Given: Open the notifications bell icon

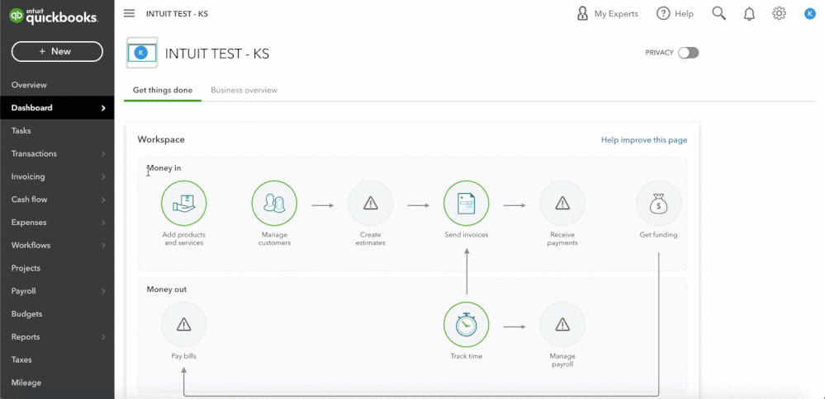Looking at the screenshot, I should coord(749,14).
